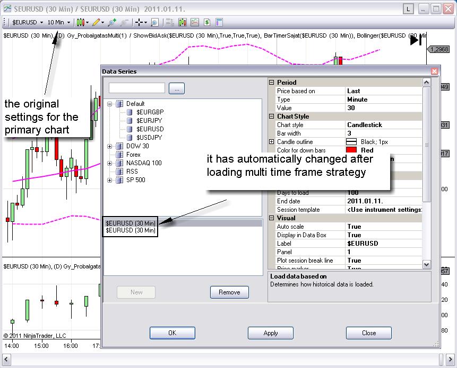This screenshot has width=457, height=368.
Task: Click chart horizontal scrollbar right arrow
Action: tap(450, 360)
